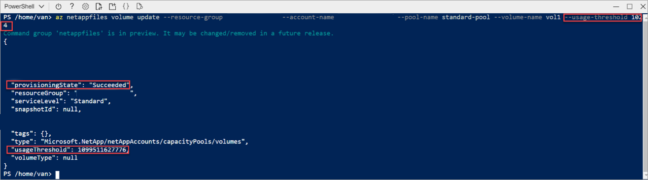Open the PowerShell shell type dropdown
The image size is (648, 180).
coord(25,6)
